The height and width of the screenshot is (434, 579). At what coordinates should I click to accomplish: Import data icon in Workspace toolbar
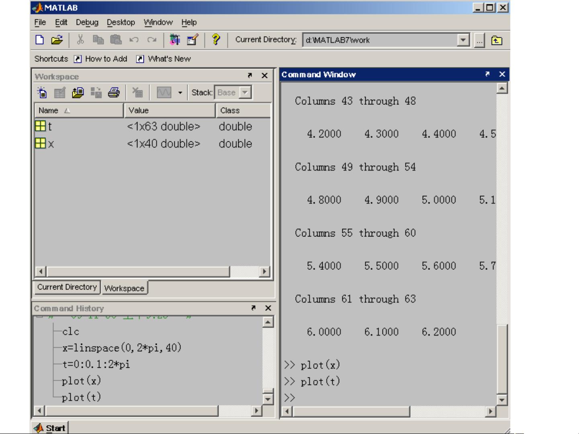pos(78,92)
